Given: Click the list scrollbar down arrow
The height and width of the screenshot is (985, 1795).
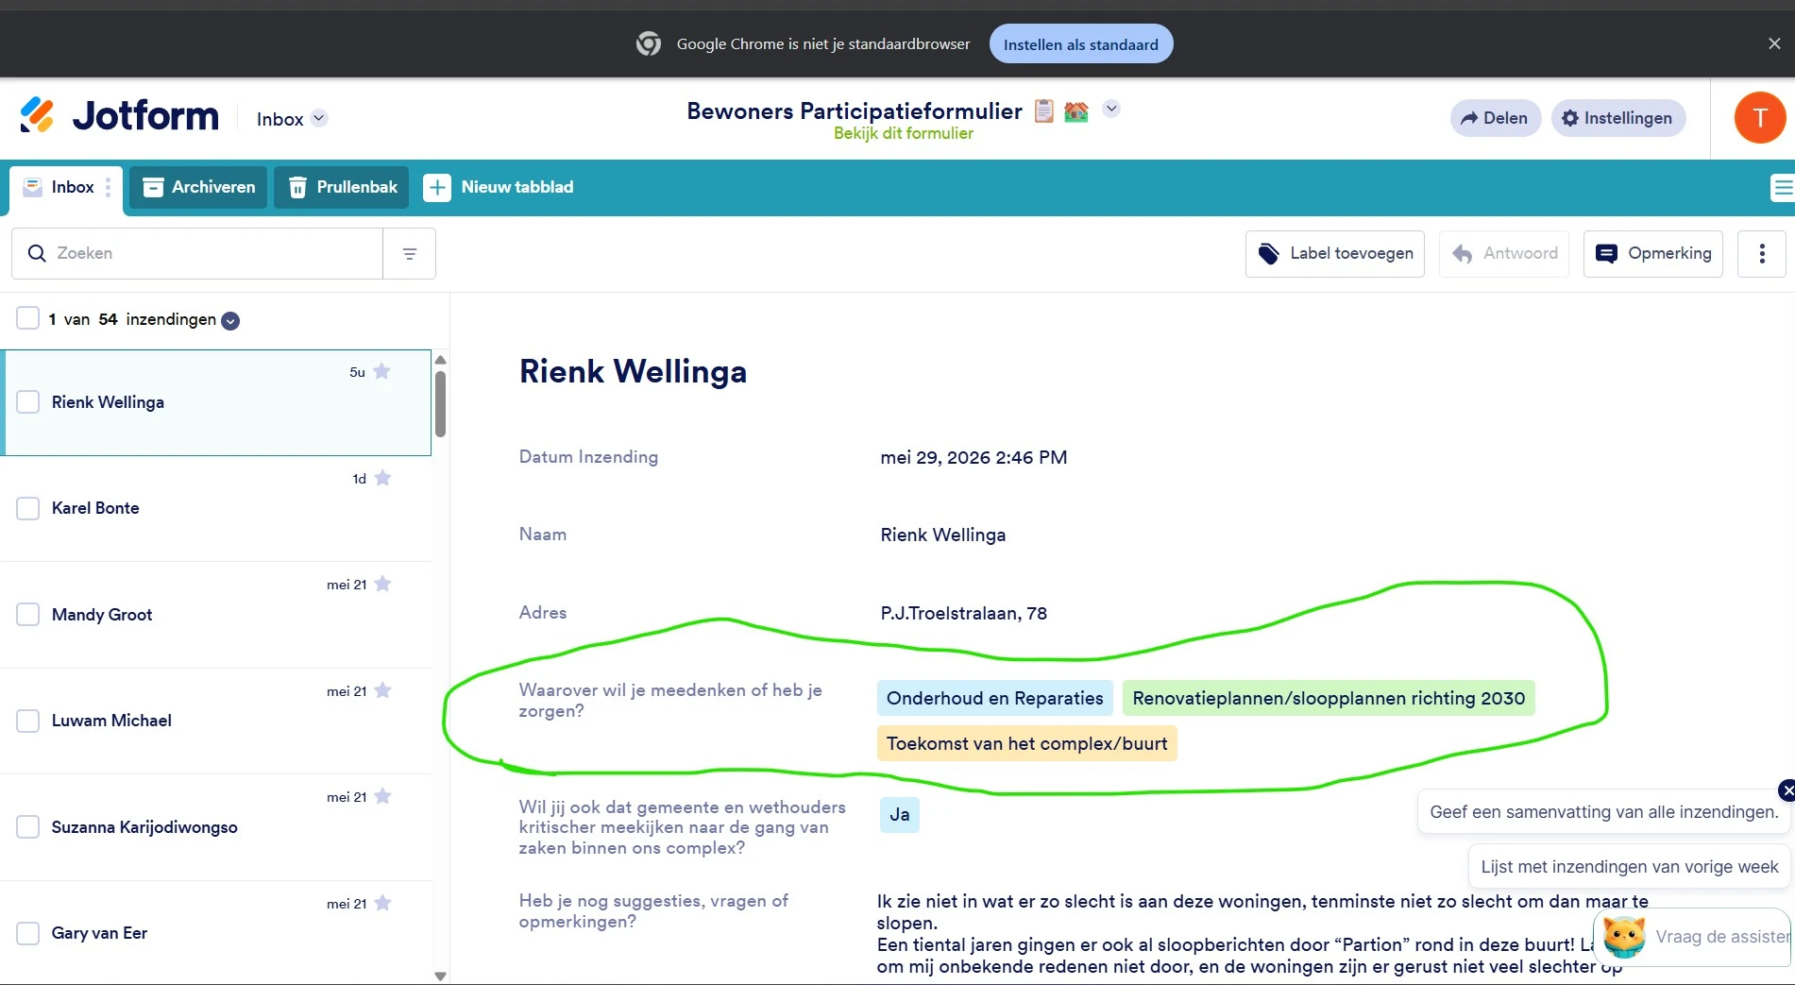Looking at the screenshot, I should [x=440, y=977].
